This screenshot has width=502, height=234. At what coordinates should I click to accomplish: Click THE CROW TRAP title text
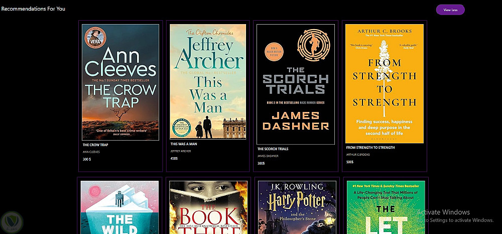(x=95, y=145)
